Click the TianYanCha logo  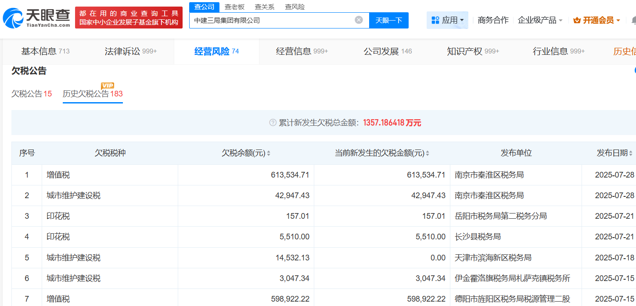36,18
